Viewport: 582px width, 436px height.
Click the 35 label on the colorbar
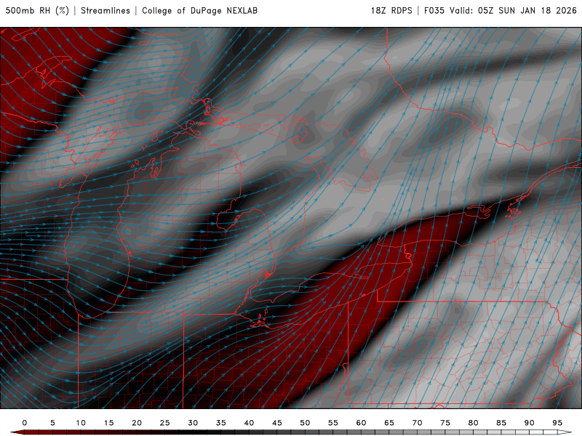221,423
